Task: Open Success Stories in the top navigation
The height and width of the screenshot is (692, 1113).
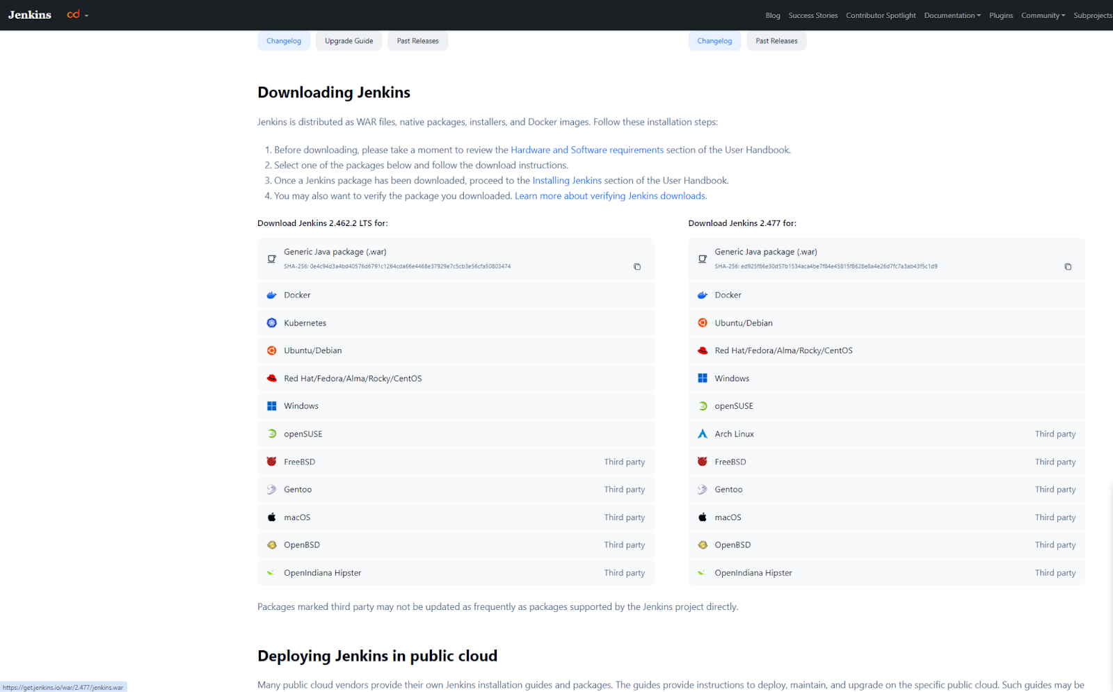Action: click(x=813, y=15)
